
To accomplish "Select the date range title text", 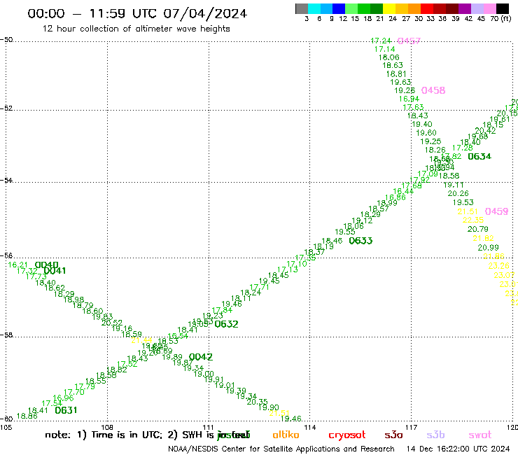I will coord(137,13).
